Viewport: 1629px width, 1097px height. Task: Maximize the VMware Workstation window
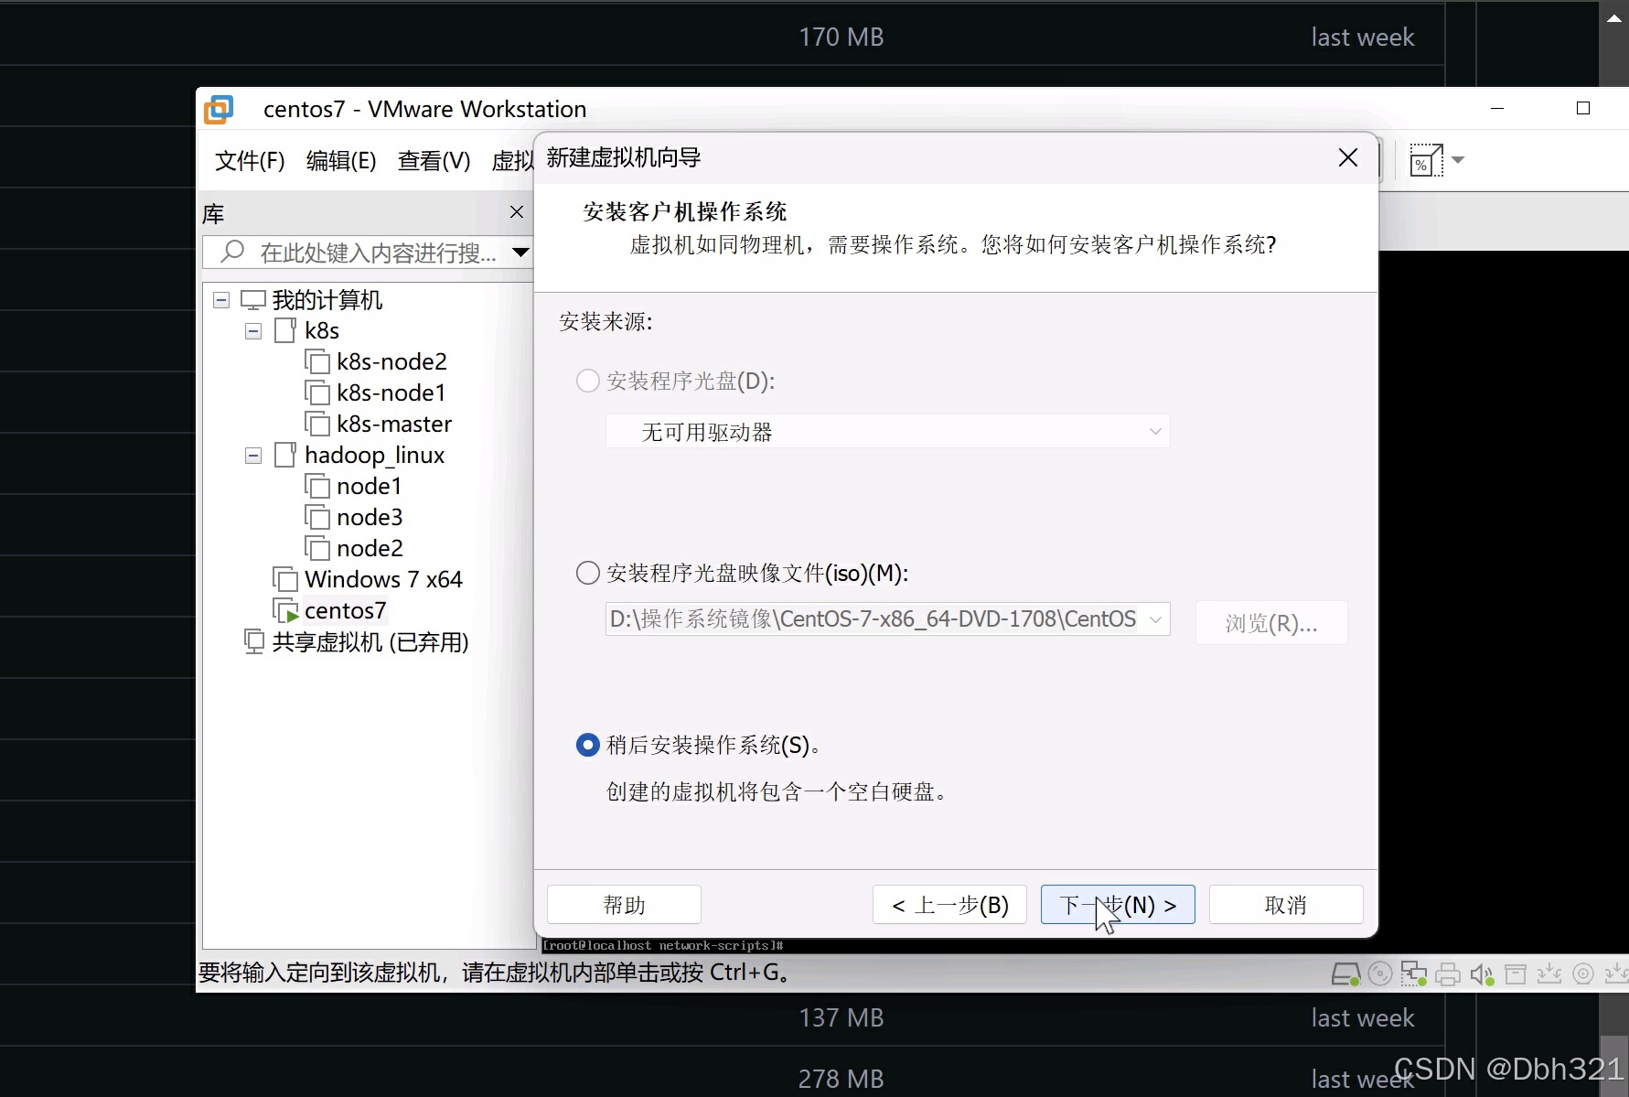click(1583, 108)
